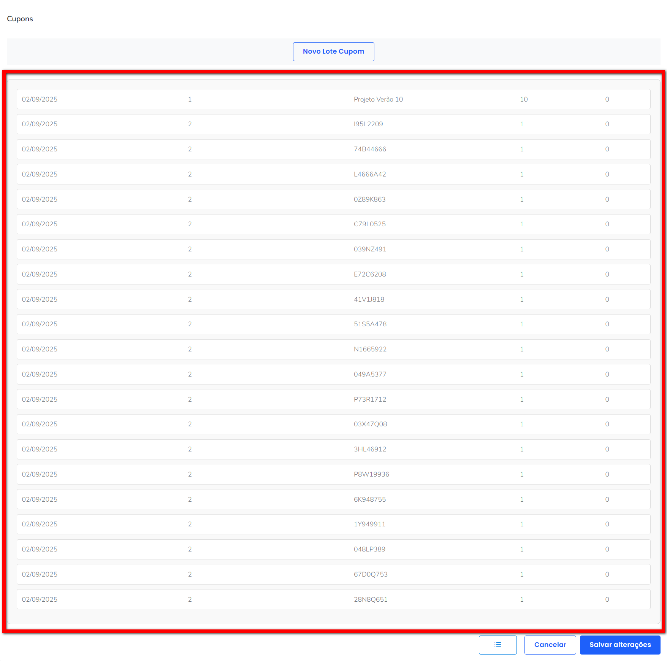Click coupon row E72C6208
Image resolution: width=667 pixels, height=661 pixels.
click(x=370, y=274)
